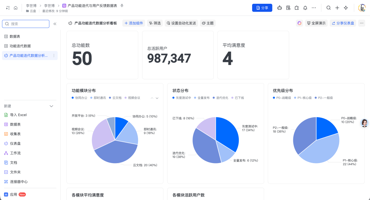Collapse the sidebar with the double-arrow button
Viewport: 370px width, 200px height.
tap(54, 24)
